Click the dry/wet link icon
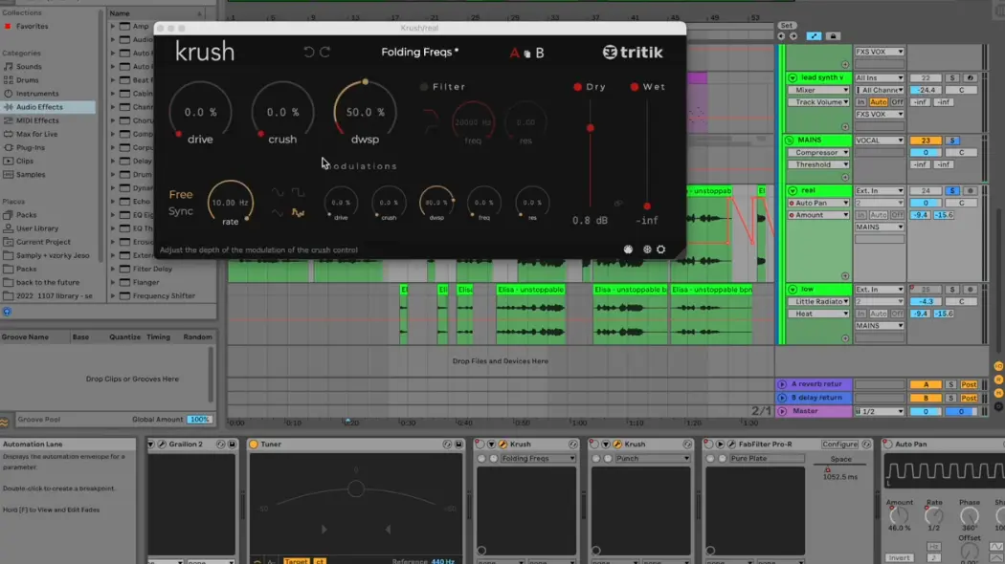This screenshot has width=1005, height=564. (618, 204)
